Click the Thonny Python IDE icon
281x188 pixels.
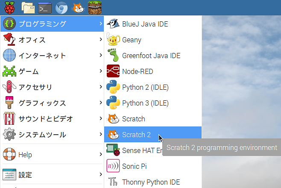click(113, 182)
